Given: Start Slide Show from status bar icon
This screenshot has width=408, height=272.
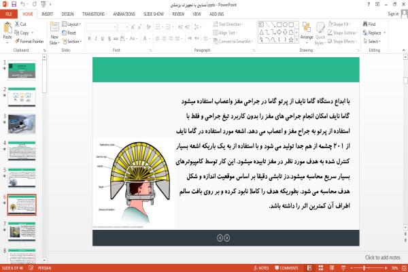Looking at the screenshot, I should pos(343,268).
